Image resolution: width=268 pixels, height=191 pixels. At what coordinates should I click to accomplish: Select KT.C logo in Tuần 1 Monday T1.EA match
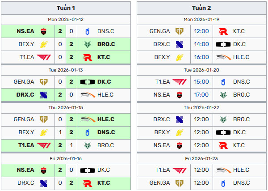[87, 57]
